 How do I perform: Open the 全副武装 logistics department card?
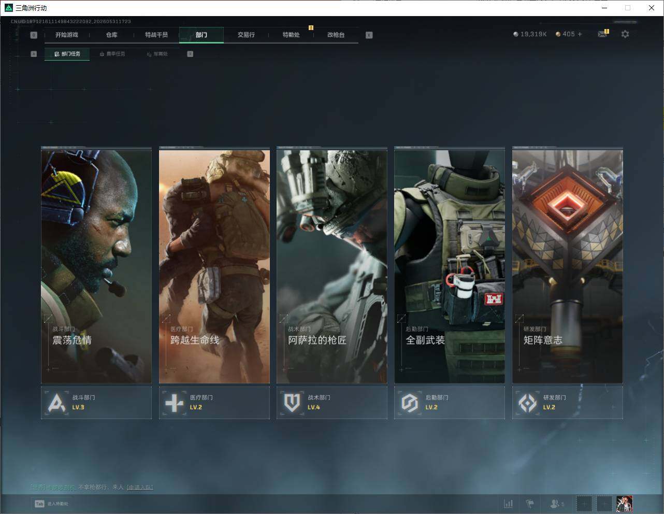[x=450, y=266]
